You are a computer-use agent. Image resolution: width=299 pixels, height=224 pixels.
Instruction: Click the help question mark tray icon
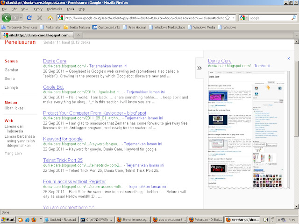265,220
